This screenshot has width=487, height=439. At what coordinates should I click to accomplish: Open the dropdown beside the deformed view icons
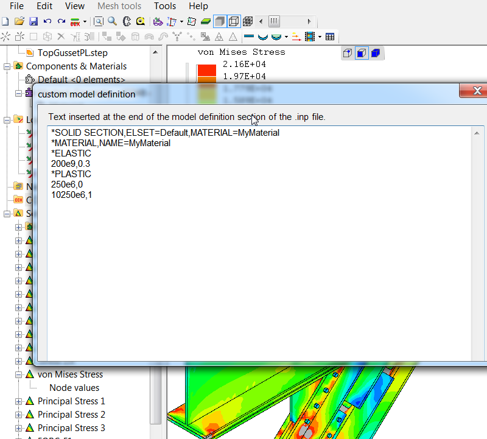pyautogui.click(x=286, y=37)
